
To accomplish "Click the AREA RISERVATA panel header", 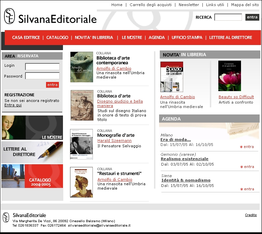I will pyautogui.click(x=32, y=56).
